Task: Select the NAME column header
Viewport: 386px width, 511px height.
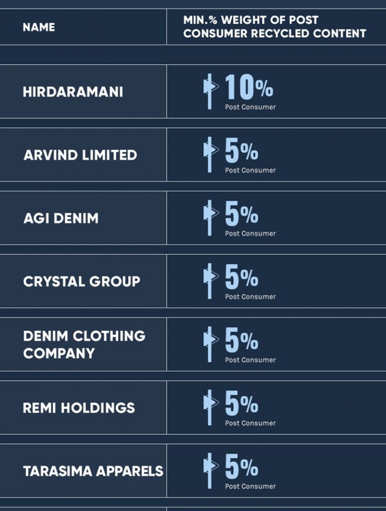Action: (x=39, y=27)
